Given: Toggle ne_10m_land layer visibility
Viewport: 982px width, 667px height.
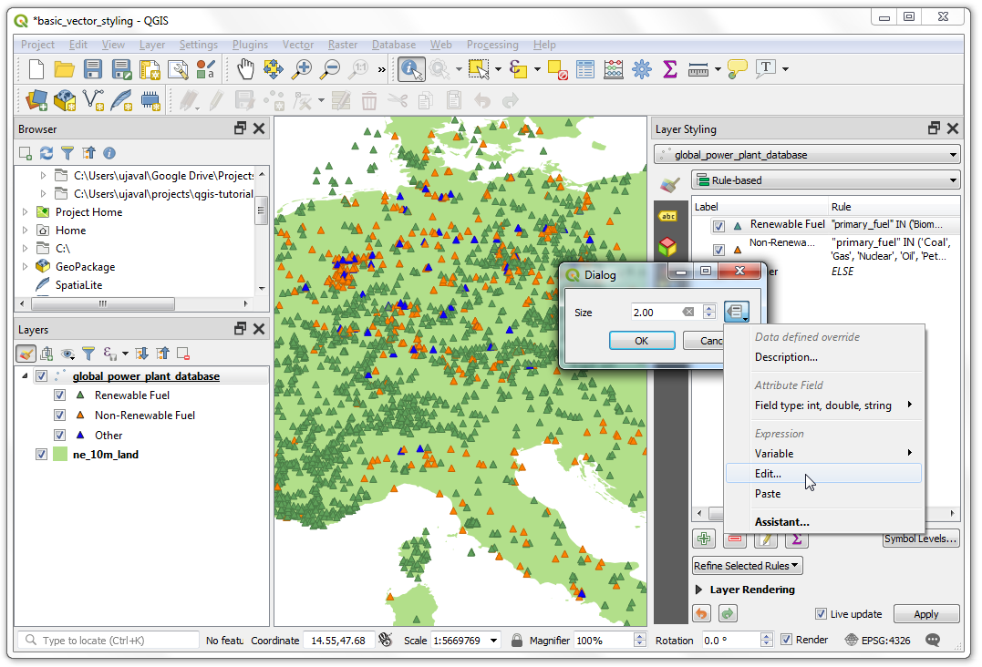Looking at the screenshot, I should point(41,455).
